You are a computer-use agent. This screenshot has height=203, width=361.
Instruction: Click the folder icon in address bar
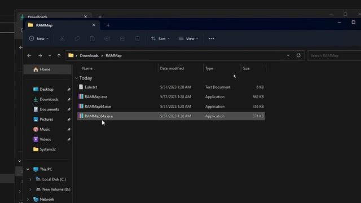coord(71,55)
